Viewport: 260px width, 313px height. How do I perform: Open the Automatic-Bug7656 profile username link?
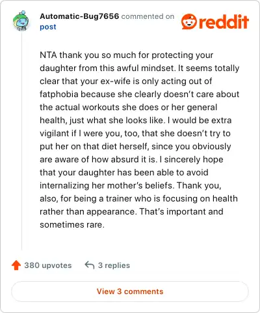[79, 16]
